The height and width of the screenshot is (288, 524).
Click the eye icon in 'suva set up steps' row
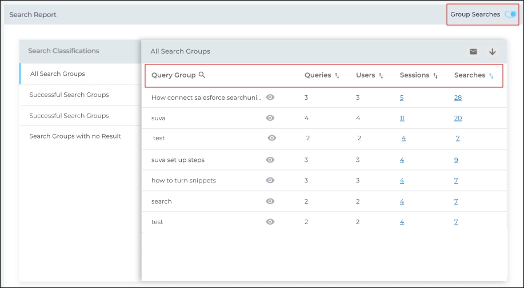(270, 160)
